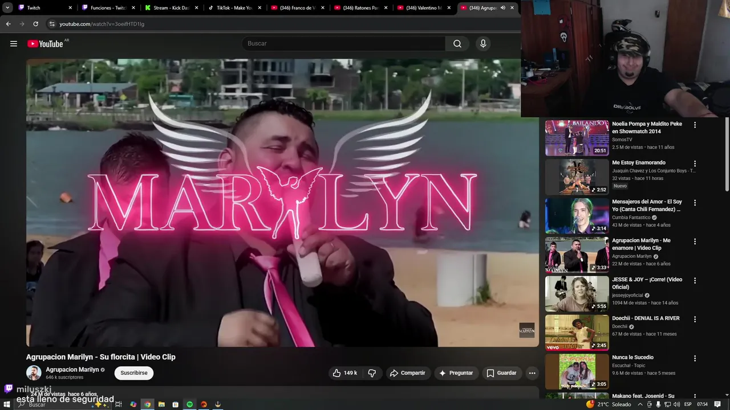Open Nunca le Sucedio video title
Viewport: 730px width, 410px height.
click(x=632, y=358)
